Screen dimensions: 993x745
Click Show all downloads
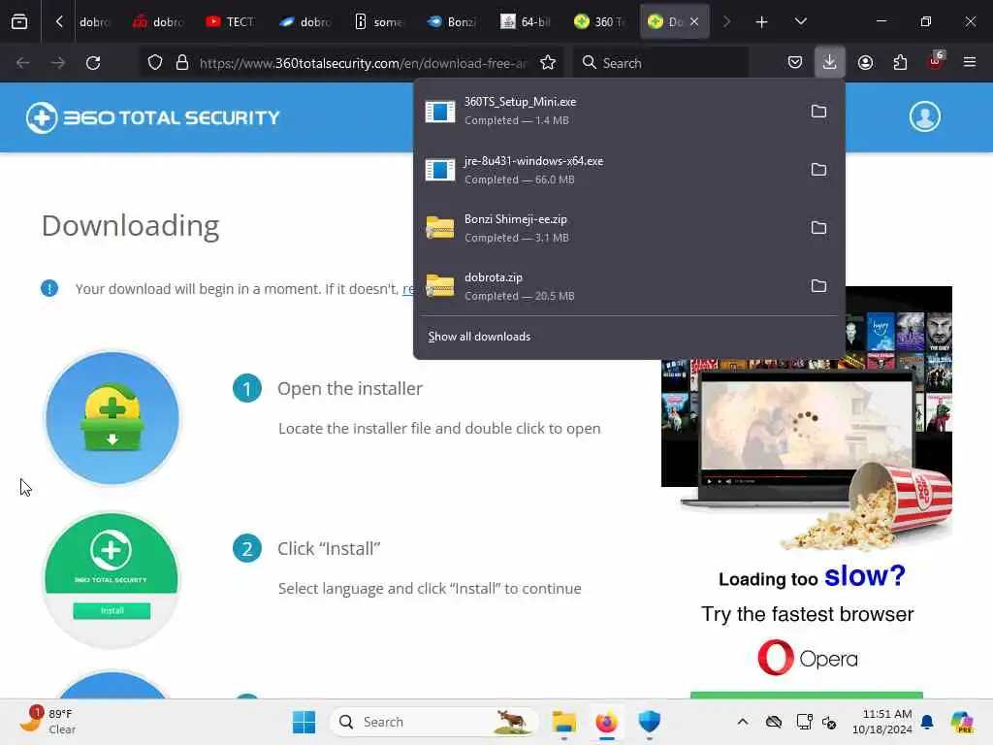479,337
